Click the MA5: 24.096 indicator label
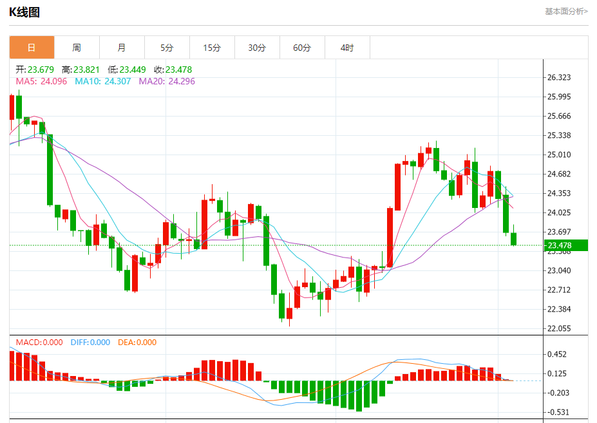 click(x=41, y=81)
